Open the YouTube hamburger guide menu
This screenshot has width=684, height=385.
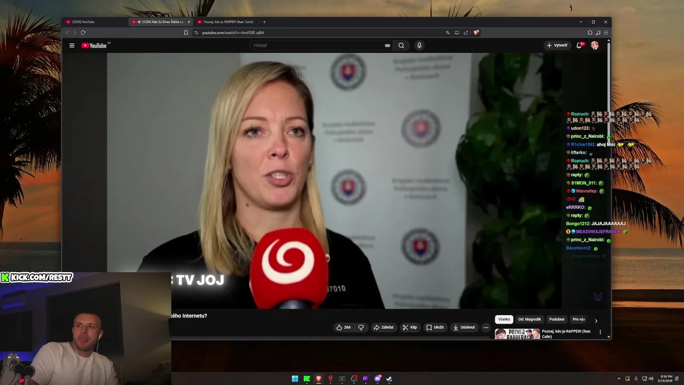coord(72,45)
